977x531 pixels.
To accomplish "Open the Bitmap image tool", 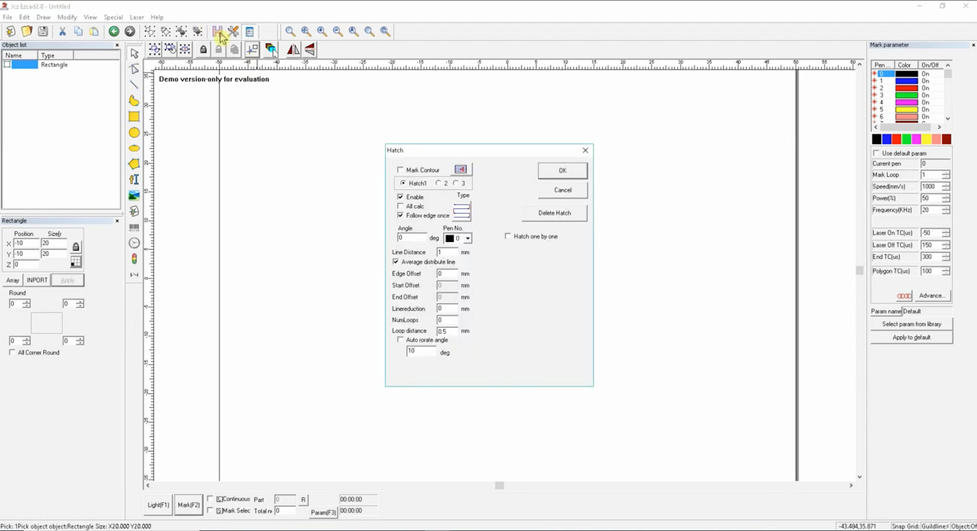I will 134,195.
